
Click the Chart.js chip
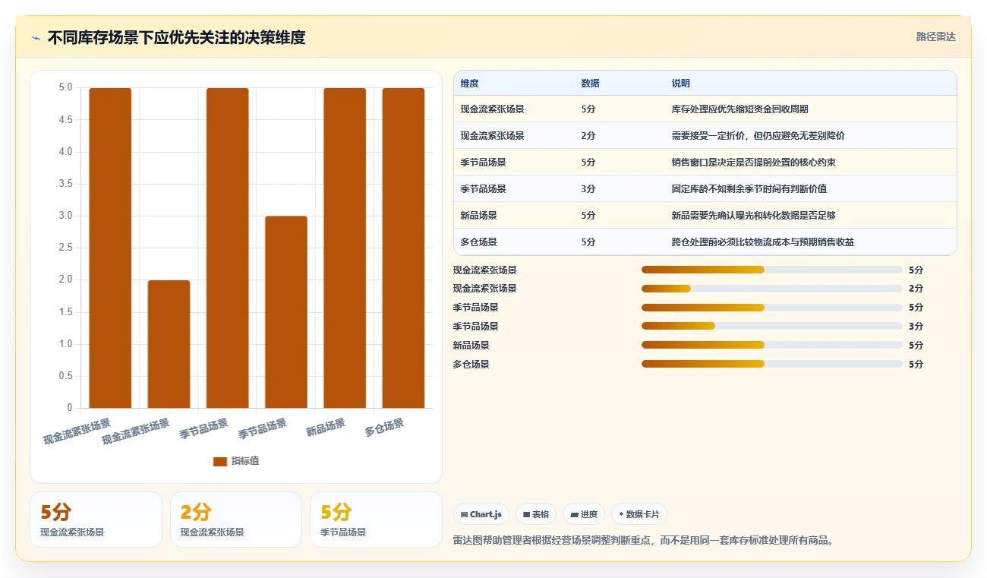point(481,514)
